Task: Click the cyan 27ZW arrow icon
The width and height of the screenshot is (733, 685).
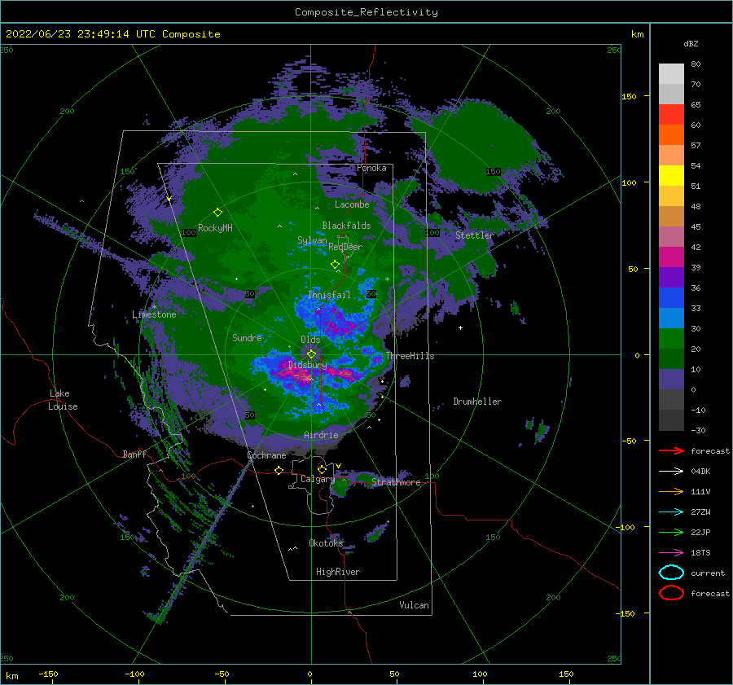Action: click(671, 512)
